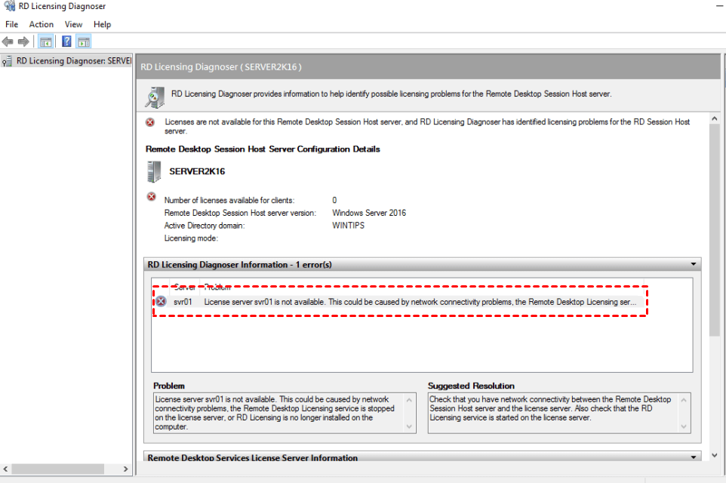The image size is (726, 483).
Task: Click scroll down arrow in Problem text box
Action: pos(409,426)
